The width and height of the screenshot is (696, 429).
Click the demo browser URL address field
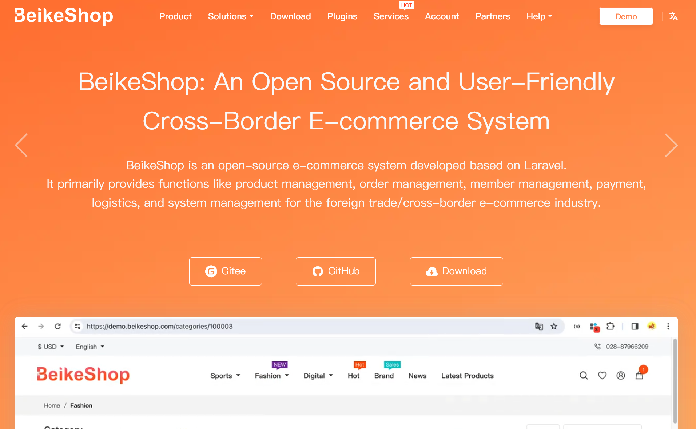(x=317, y=326)
